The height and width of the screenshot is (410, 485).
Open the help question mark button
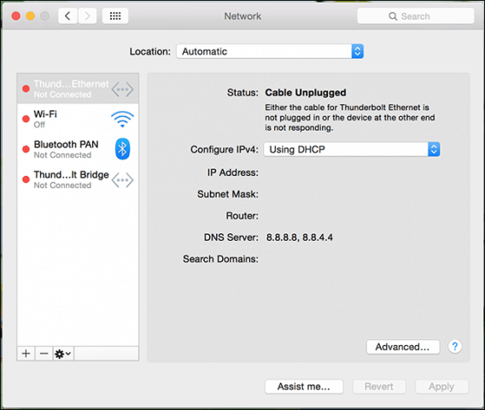pyautogui.click(x=454, y=346)
